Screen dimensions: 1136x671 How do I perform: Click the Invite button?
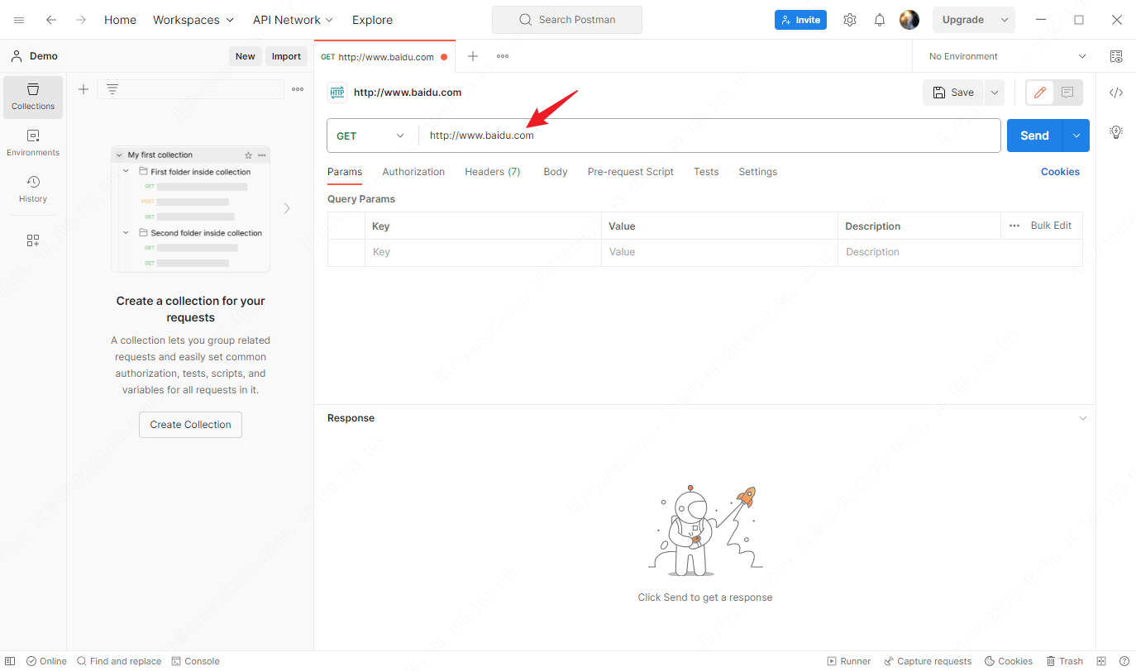tap(800, 20)
